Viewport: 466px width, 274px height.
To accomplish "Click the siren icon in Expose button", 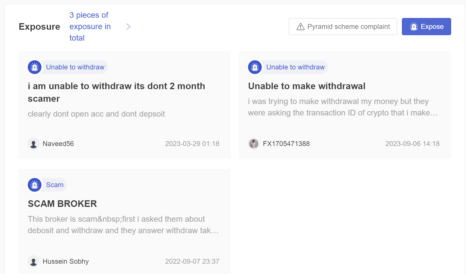I will click(414, 27).
